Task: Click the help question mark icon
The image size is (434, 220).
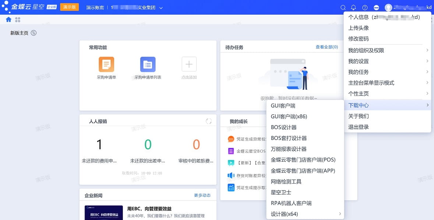Action: coord(365,7)
